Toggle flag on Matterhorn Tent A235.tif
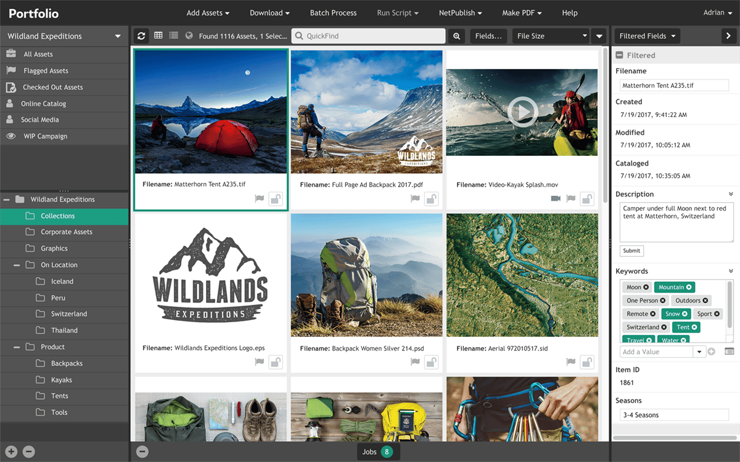Screen dimensions: 740x462 260,199
